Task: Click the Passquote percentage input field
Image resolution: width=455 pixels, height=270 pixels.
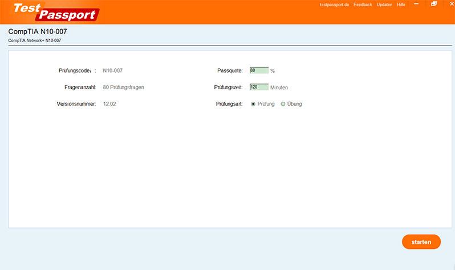Action: pos(259,70)
